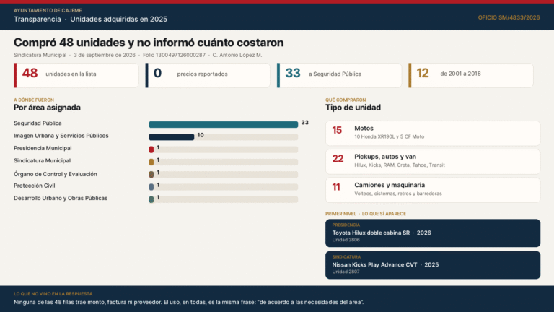The height and width of the screenshot is (312, 554).
Task: Click the 'Folio 1300497126000287' text
Action: coord(174,55)
